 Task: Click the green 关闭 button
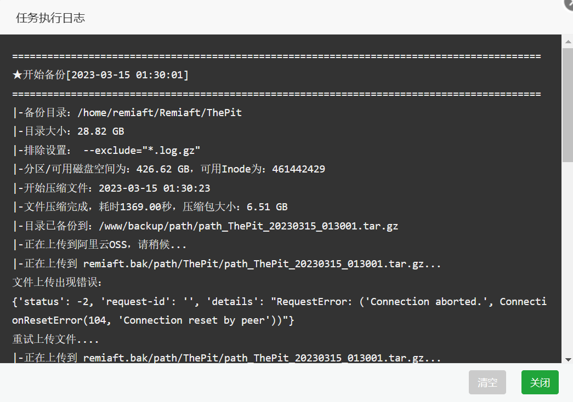point(540,382)
